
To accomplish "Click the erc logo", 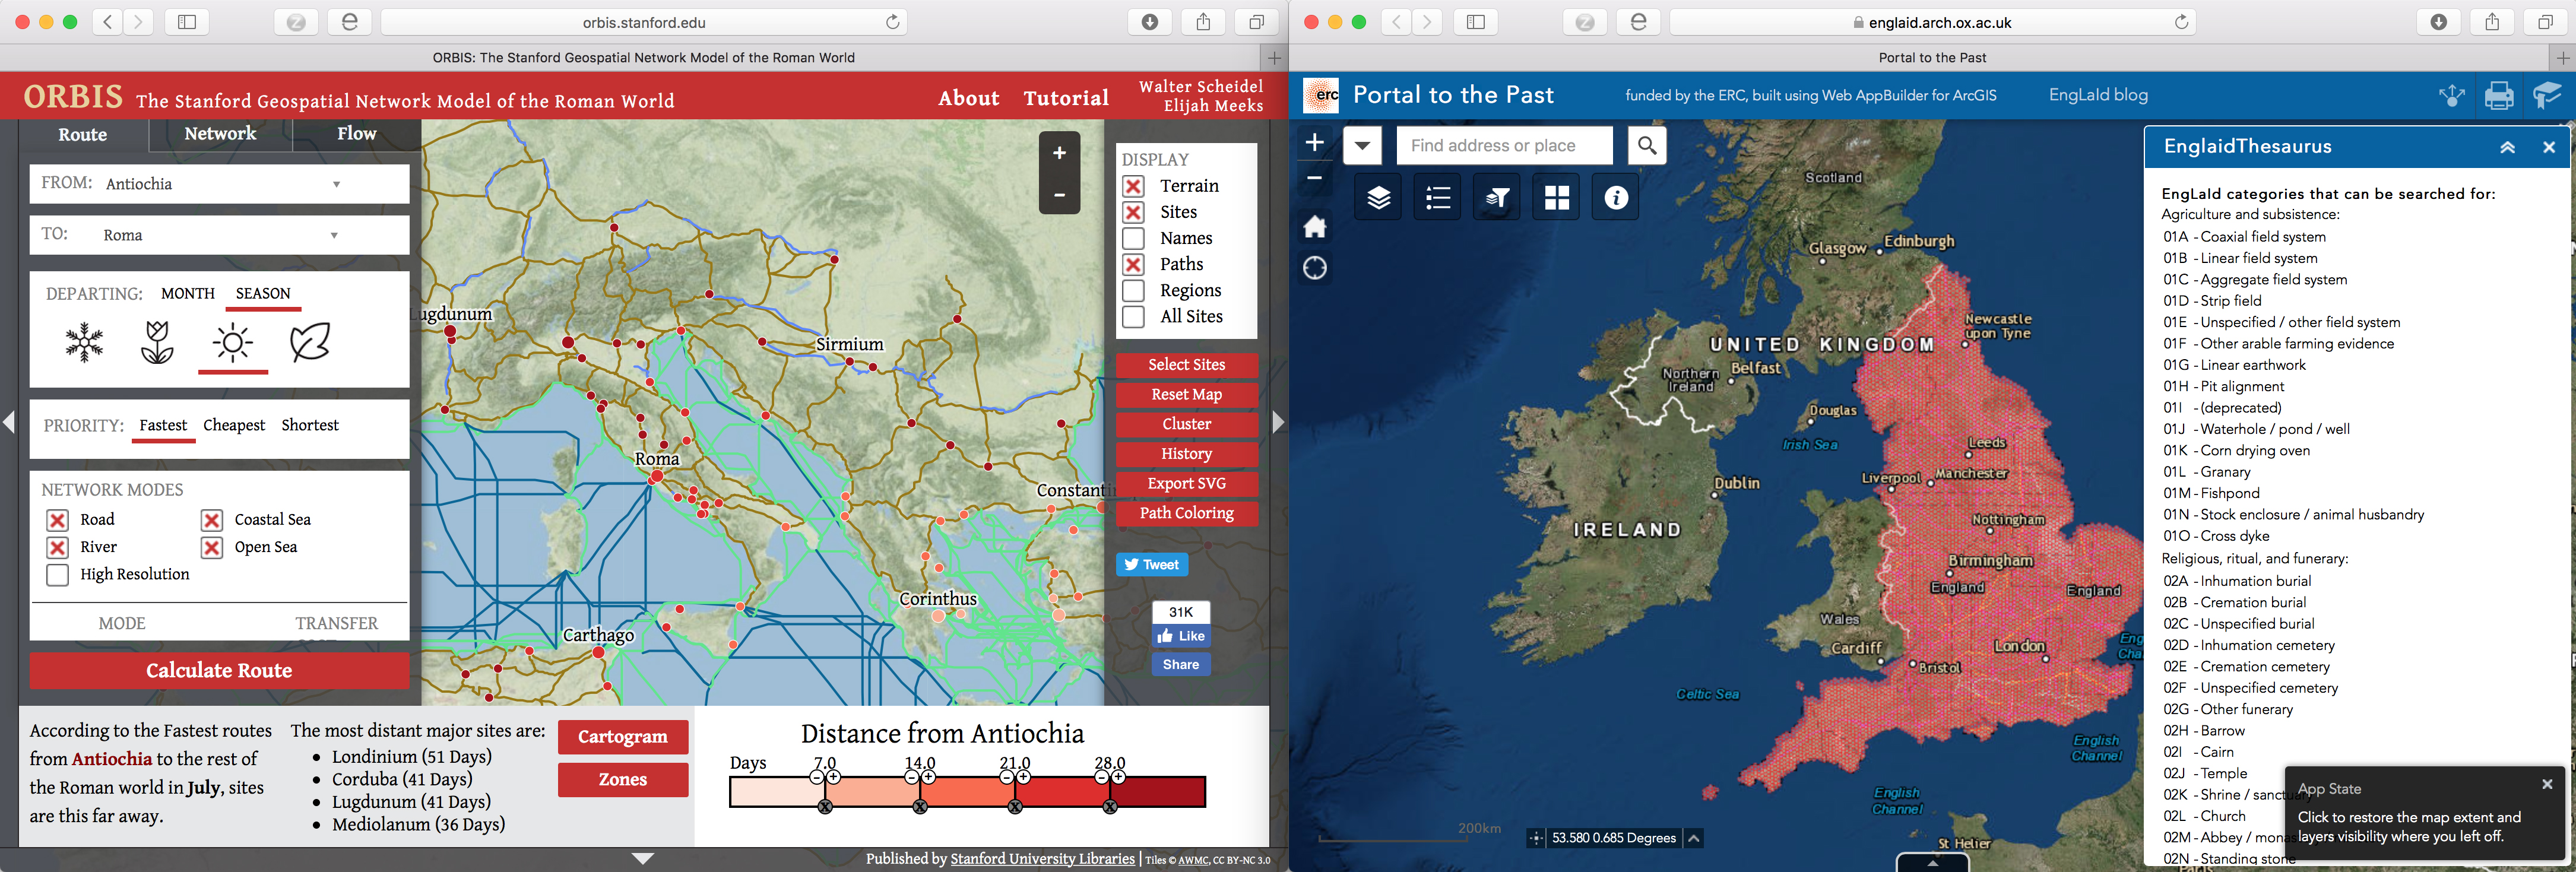I will (1322, 95).
